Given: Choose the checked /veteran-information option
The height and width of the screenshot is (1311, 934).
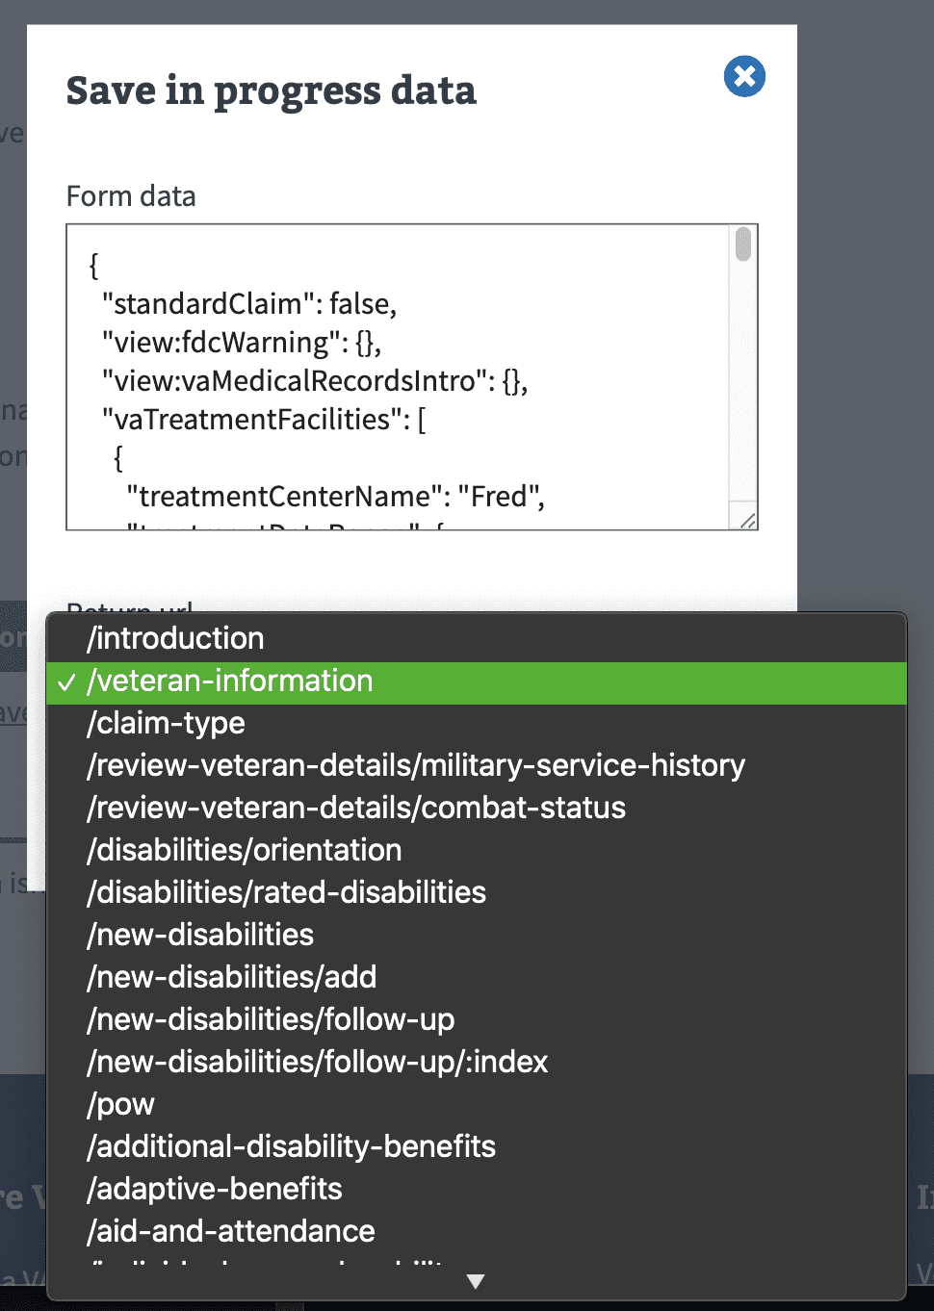Looking at the screenshot, I should click(x=229, y=681).
